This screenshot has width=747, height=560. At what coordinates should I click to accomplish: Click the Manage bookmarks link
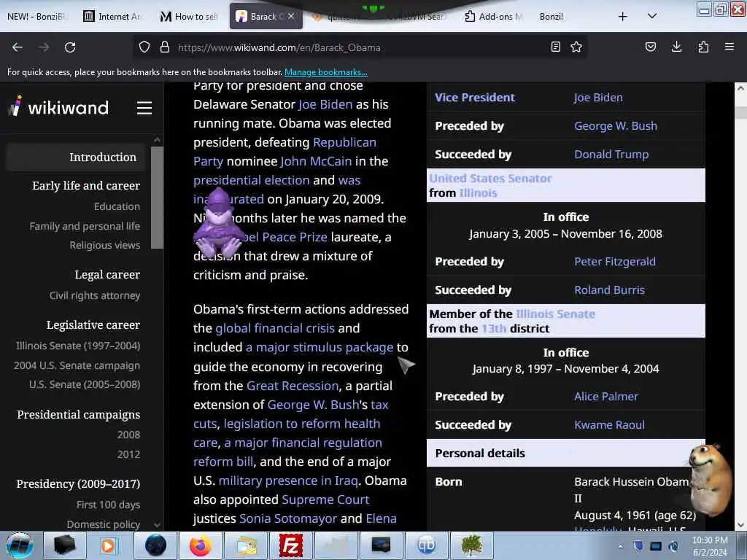point(326,72)
